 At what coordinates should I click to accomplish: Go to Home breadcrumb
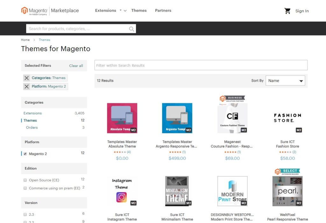[x=25, y=40]
